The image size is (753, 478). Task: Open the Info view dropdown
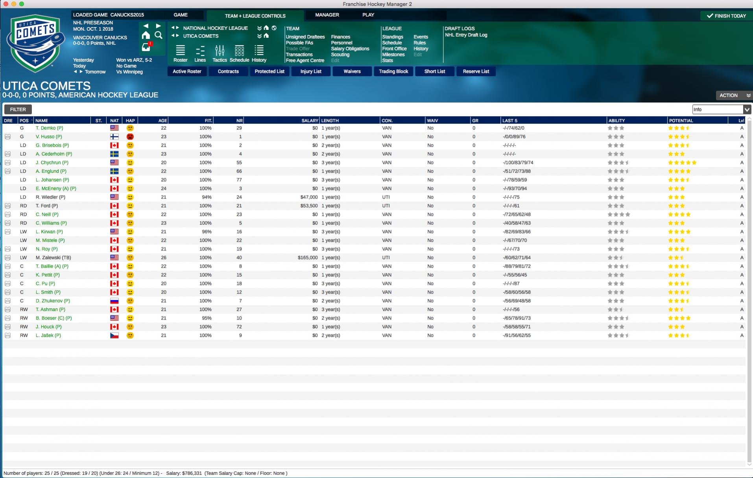[746, 109]
